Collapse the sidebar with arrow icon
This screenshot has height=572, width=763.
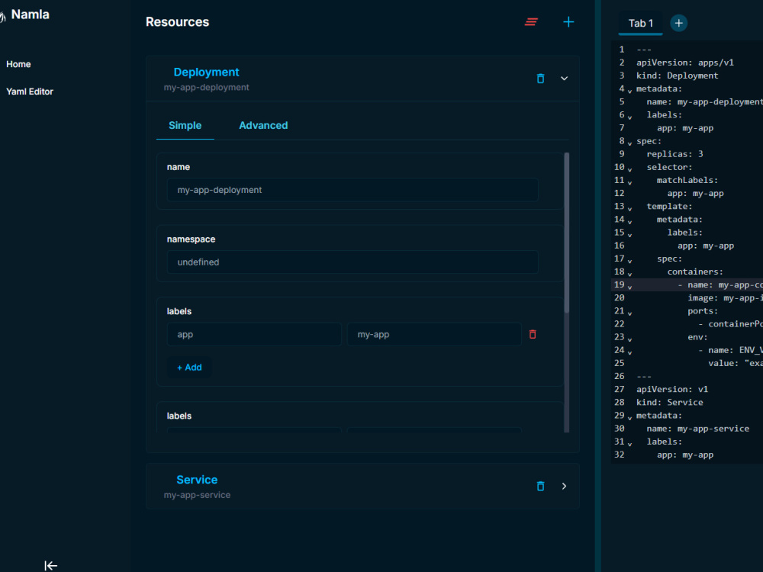pos(50,566)
